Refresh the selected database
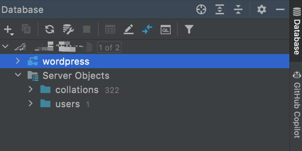Viewport: 302px width, 151px height. (49, 29)
